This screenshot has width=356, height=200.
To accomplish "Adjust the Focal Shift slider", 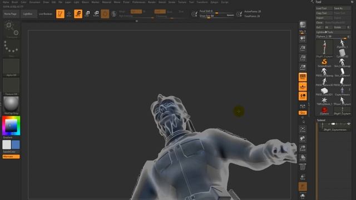I will tap(216, 12).
